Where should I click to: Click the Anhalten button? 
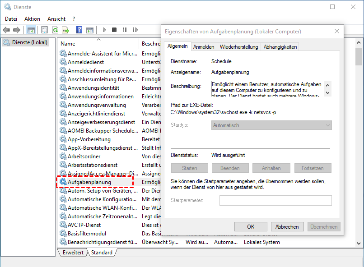click(x=271, y=168)
